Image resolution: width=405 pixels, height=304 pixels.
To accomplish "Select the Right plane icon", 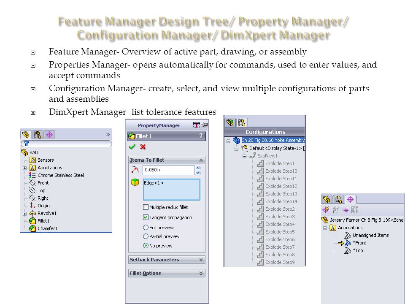I will pyautogui.click(x=32, y=198).
